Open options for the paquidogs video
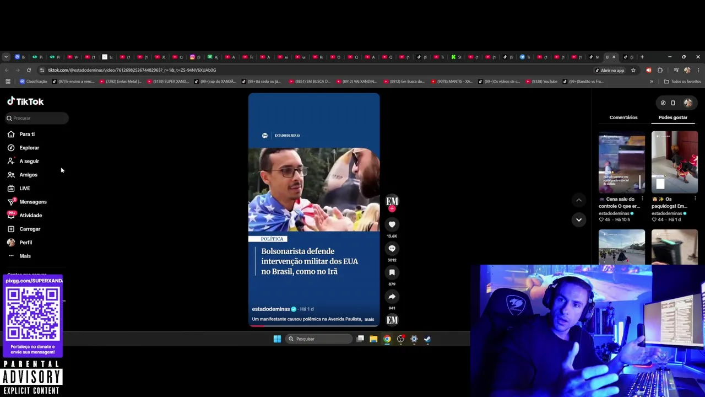 click(x=695, y=199)
